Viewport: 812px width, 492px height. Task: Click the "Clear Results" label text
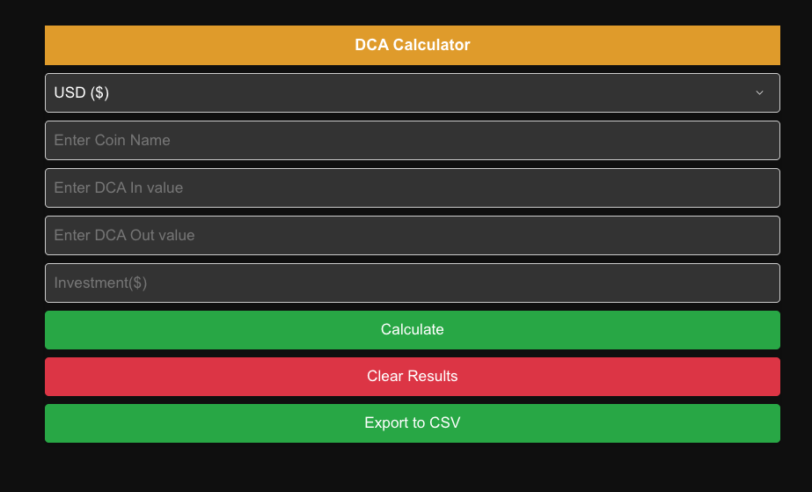coord(412,376)
